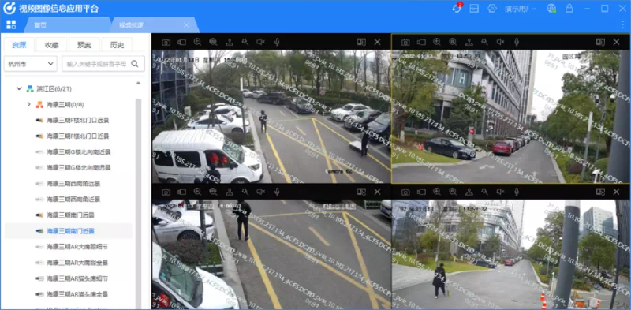Collapse the 滨江区(6/21) tree node
The image size is (631, 310).
point(19,88)
